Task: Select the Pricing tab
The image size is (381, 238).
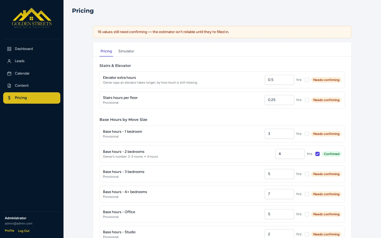Action: pyautogui.click(x=106, y=51)
